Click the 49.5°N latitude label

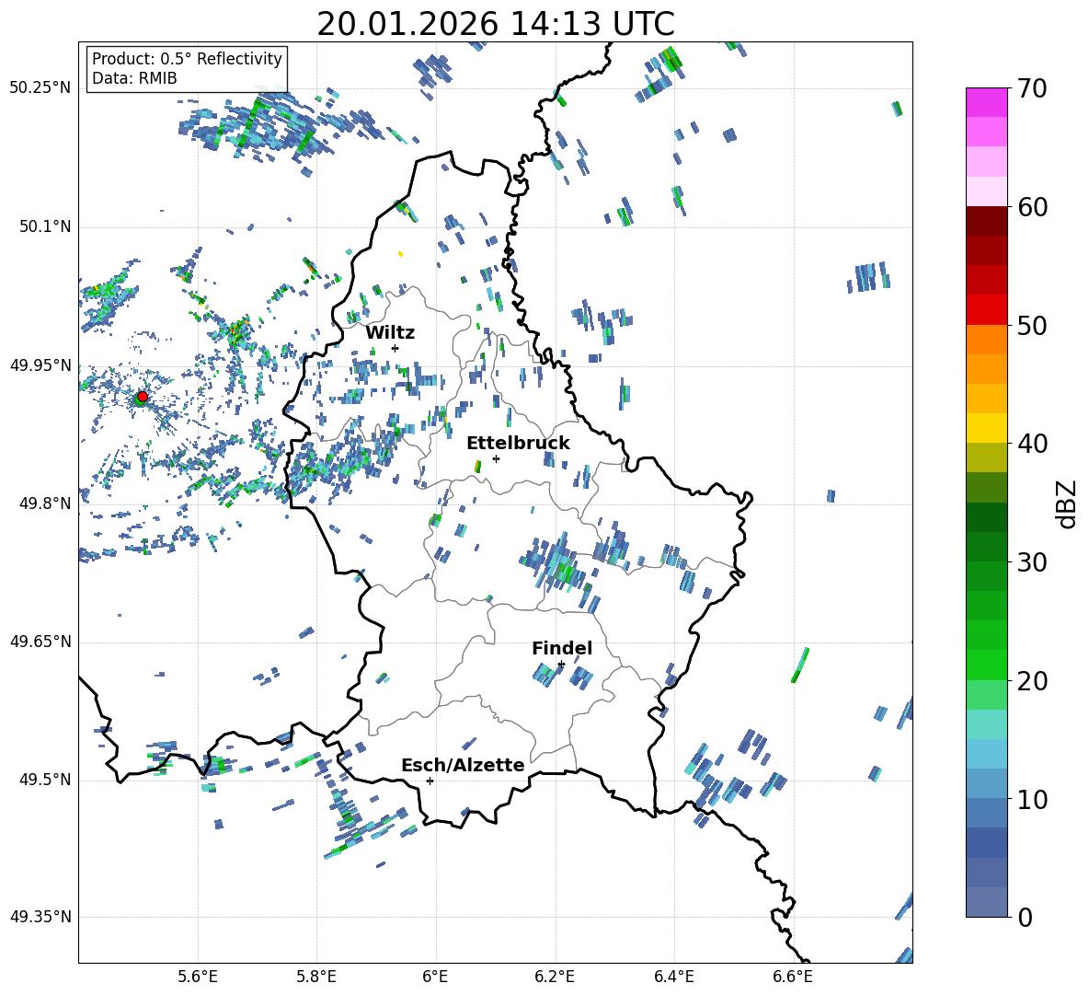point(45,780)
